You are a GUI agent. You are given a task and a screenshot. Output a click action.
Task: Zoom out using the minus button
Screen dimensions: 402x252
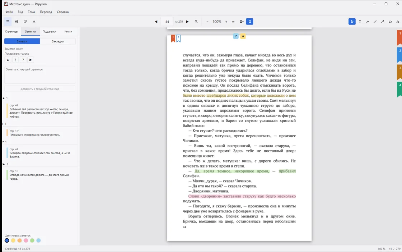207,22
